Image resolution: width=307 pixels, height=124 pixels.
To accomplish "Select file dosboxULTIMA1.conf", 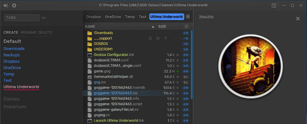I will click(111, 60).
